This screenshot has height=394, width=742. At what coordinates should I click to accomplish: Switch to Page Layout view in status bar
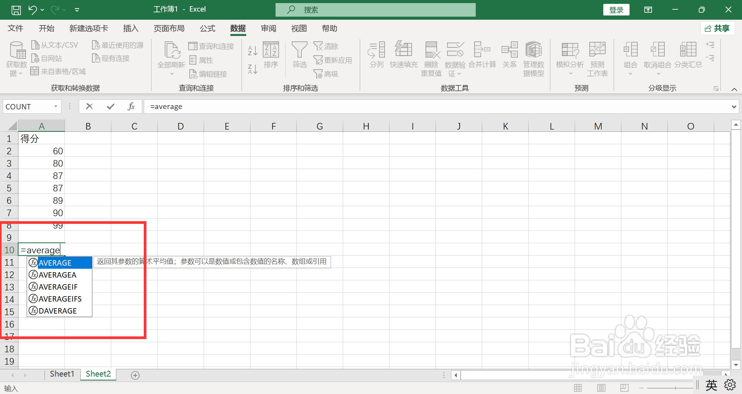coord(601,387)
